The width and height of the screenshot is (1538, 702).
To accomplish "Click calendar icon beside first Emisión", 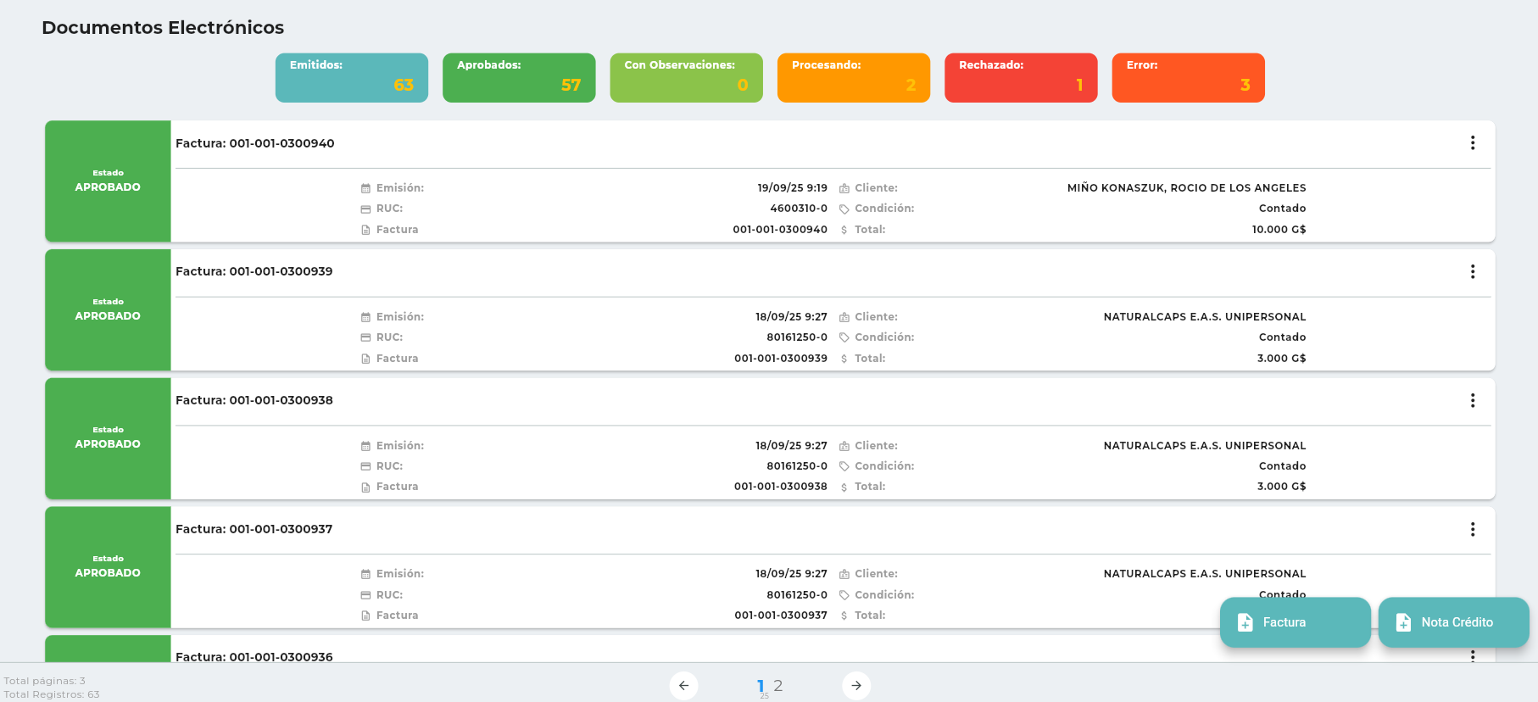I will click(365, 188).
